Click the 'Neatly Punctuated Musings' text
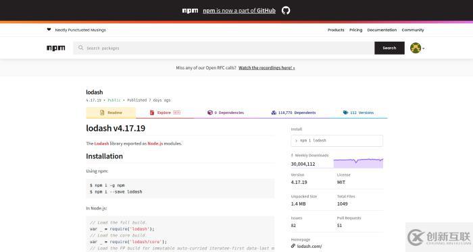This screenshot has height=252, width=473. (80, 30)
